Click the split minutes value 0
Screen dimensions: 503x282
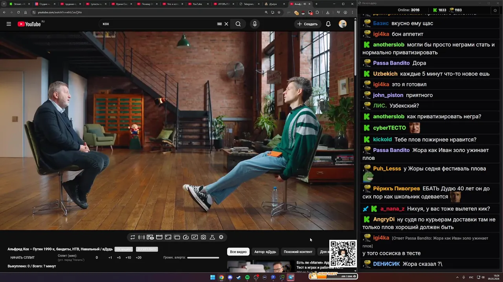(97, 258)
